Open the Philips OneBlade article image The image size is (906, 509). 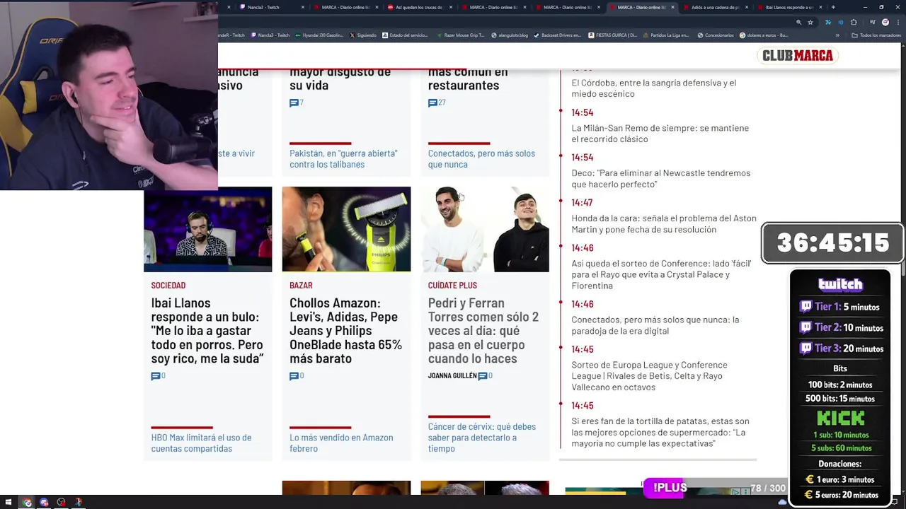tap(346, 229)
